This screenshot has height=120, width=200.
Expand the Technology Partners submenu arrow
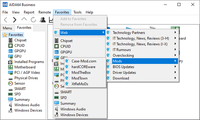click(x=175, y=32)
